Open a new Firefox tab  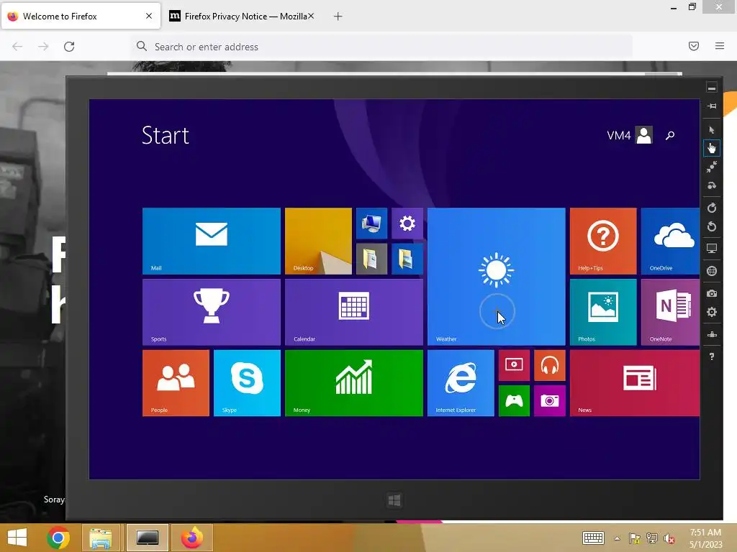pos(338,17)
